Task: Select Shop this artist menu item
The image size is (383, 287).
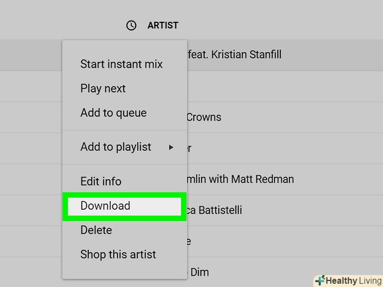Action: point(118,254)
